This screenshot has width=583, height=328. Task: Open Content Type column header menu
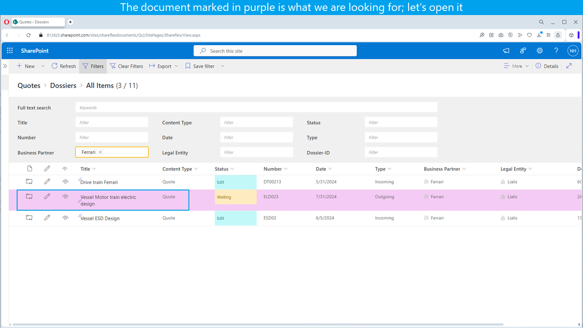180,169
